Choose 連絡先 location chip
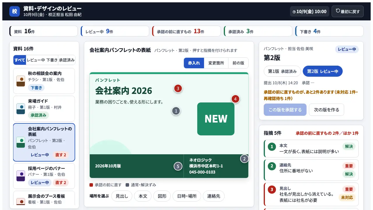The image size is (373, 210). click(214, 196)
